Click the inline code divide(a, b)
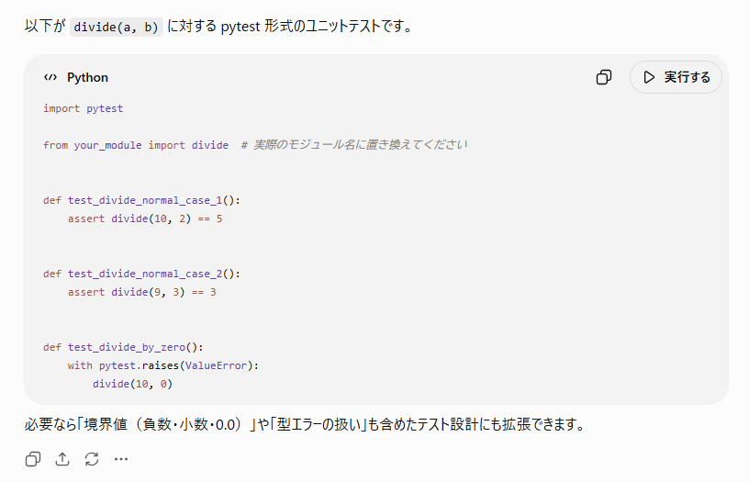This screenshot has width=749, height=482. [x=116, y=27]
